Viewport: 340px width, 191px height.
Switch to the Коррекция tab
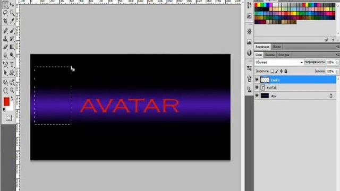[x=262, y=47]
